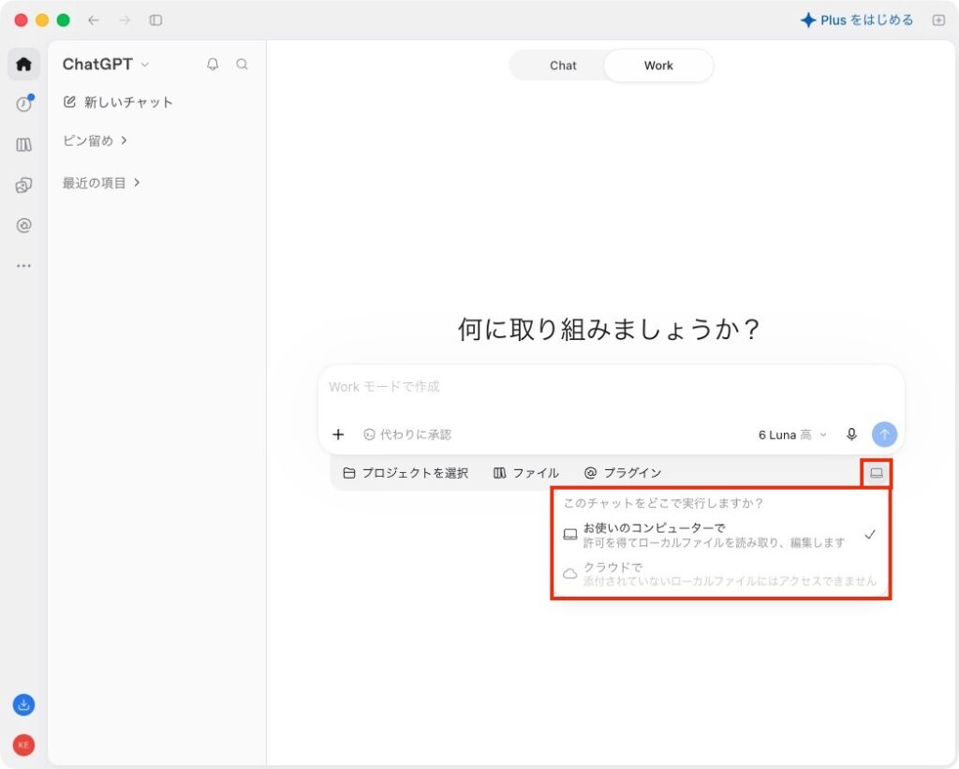Toggle the sidebar panel icon
Image resolution: width=959 pixels, height=769 pixels.
coord(156,21)
